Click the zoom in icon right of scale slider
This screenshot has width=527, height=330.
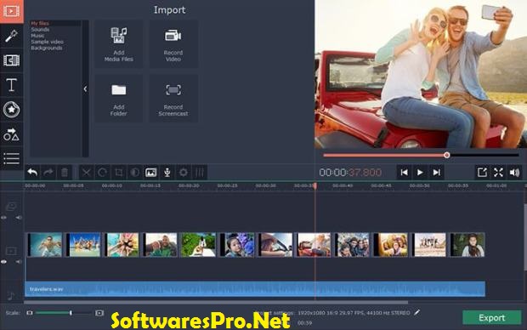pos(99,313)
